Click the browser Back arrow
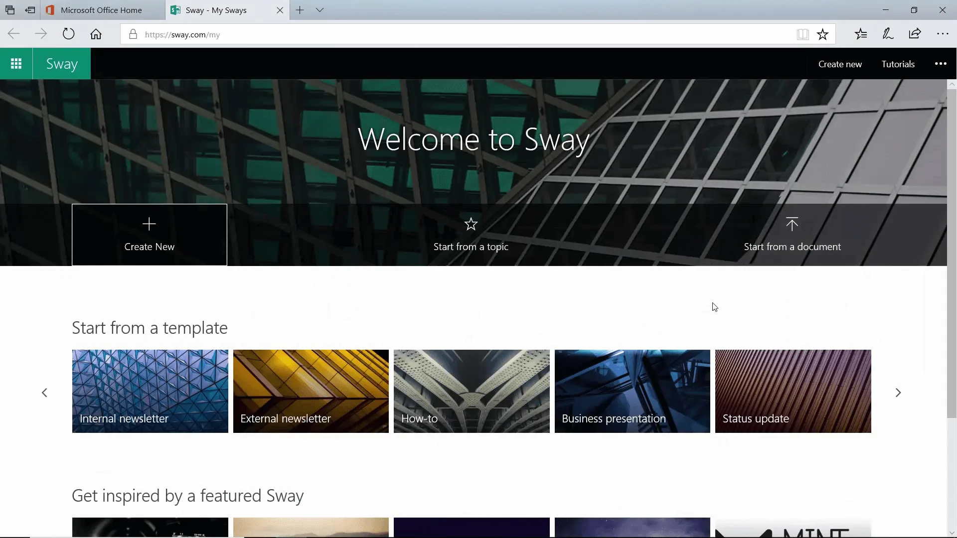This screenshot has width=957, height=538. 14,34
